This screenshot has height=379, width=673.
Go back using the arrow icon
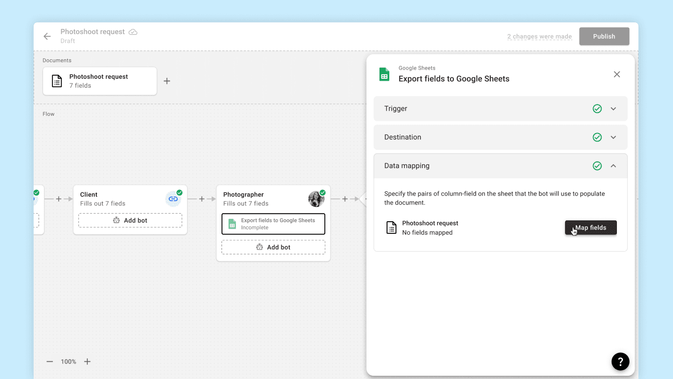[x=47, y=36]
